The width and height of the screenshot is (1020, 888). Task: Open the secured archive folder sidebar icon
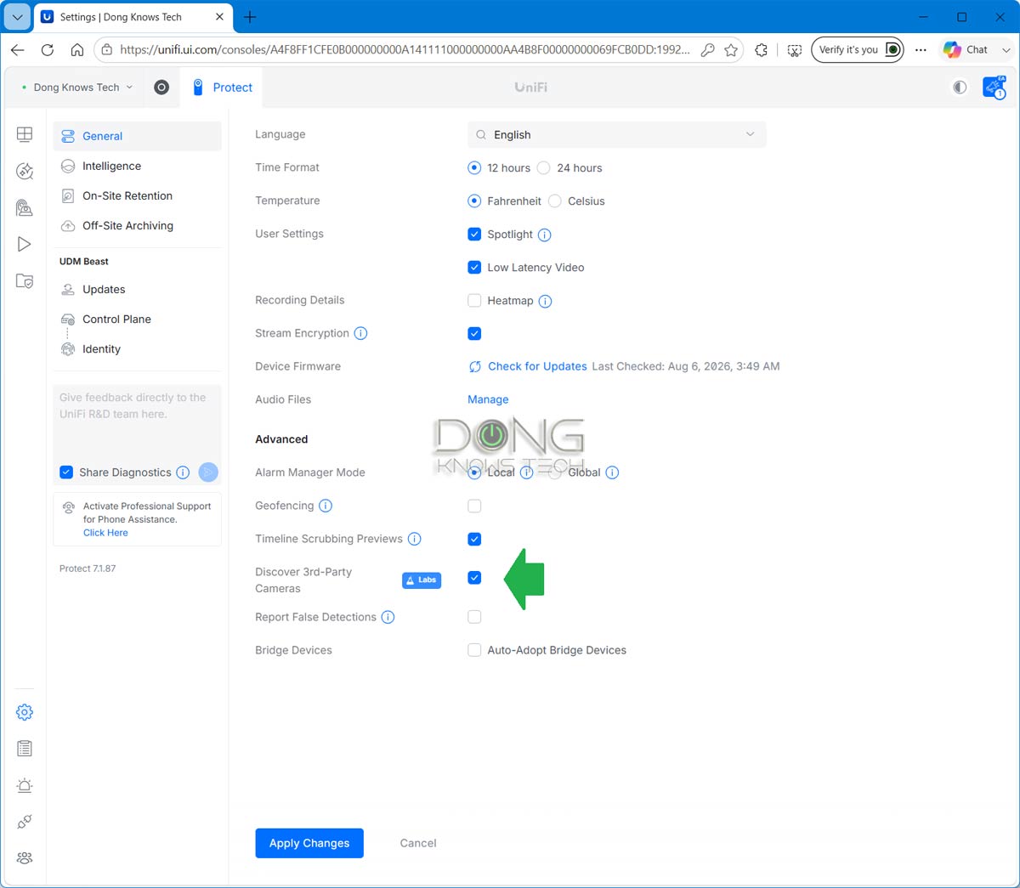[25, 281]
